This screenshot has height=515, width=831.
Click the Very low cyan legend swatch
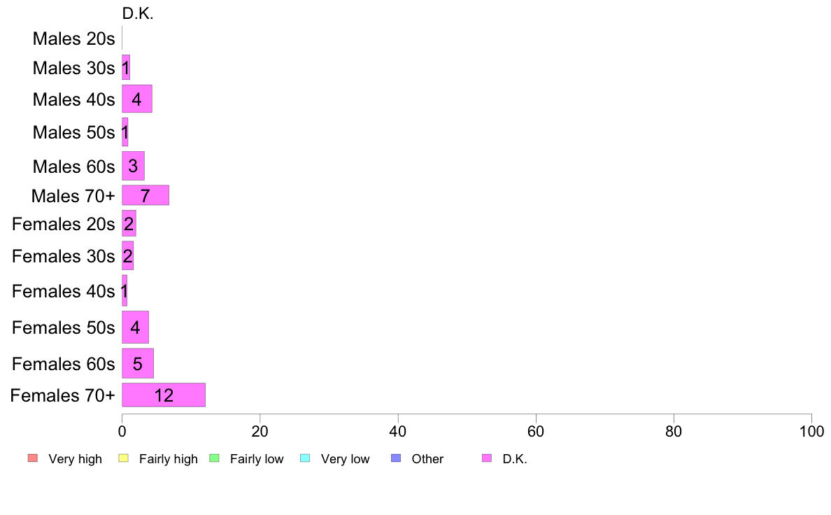[x=305, y=458]
